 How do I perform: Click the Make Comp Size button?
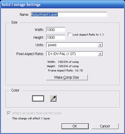pos(67,77)
